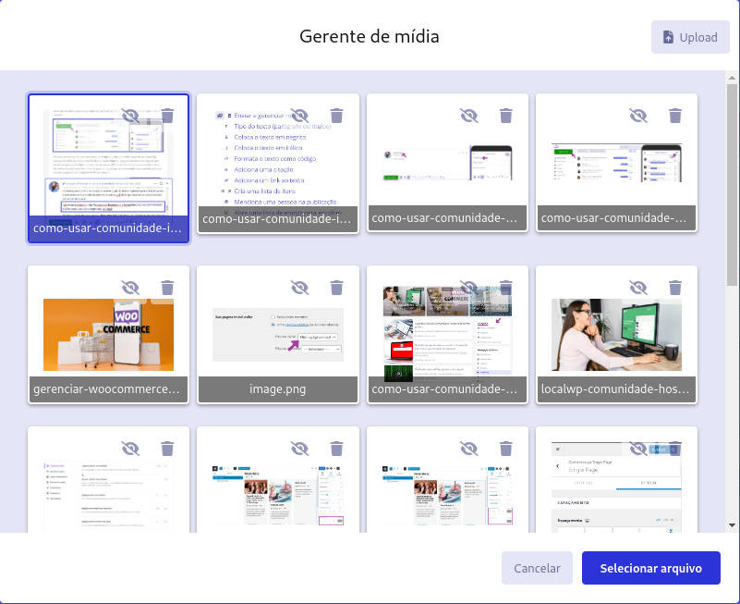This screenshot has width=740, height=604.
Task: Delete the localwp-comunidade-hos image
Action: coord(675,288)
